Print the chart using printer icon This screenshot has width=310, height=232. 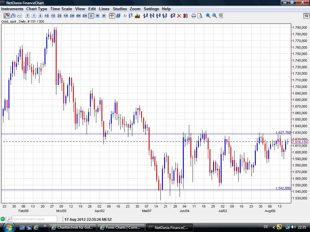click(x=194, y=16)
